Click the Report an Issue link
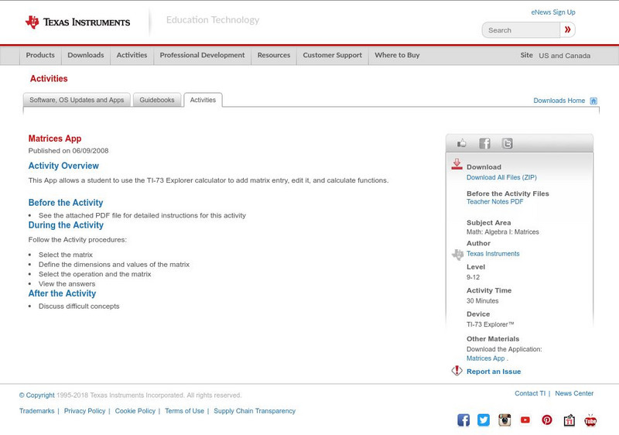The width and height of the screenshot is (619, 435). [x=494, y=372]
